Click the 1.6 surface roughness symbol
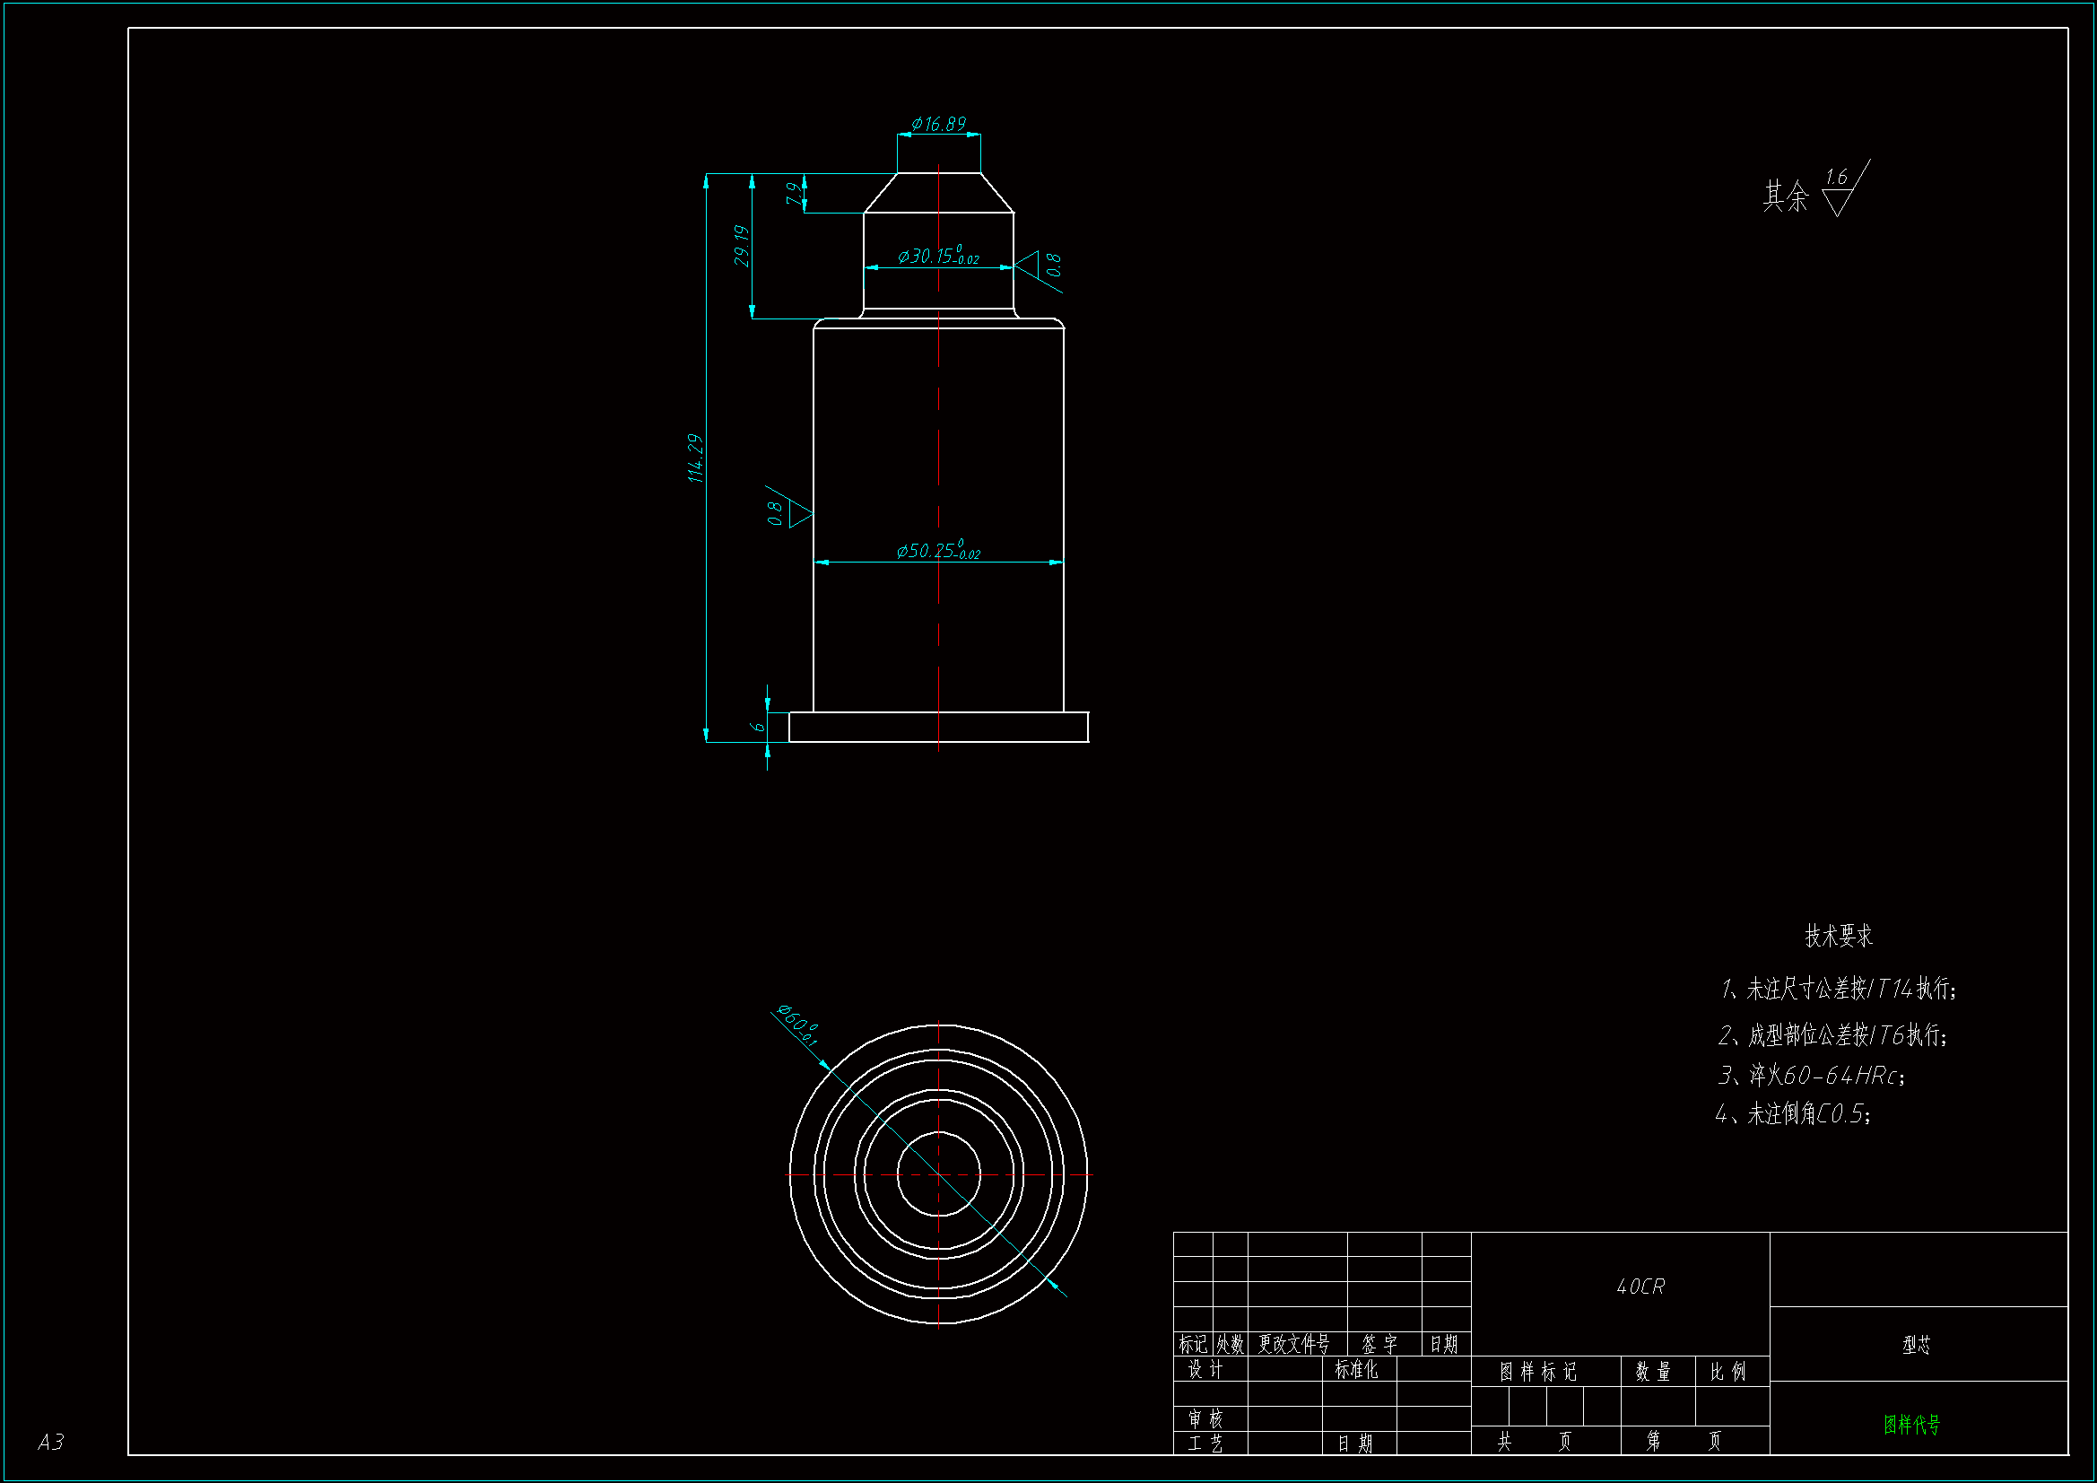This screenshot has width=2097, height=1483. tap(1838, 191)
